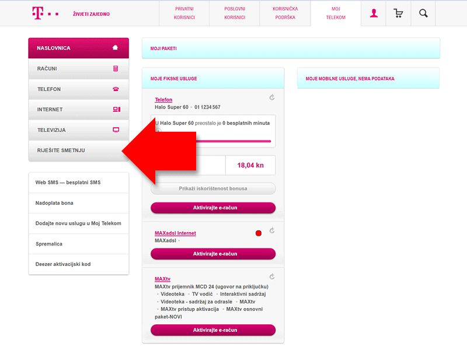Open the MAXtv link
This screenshot has width=467, height=350.
tap(163, 279)
